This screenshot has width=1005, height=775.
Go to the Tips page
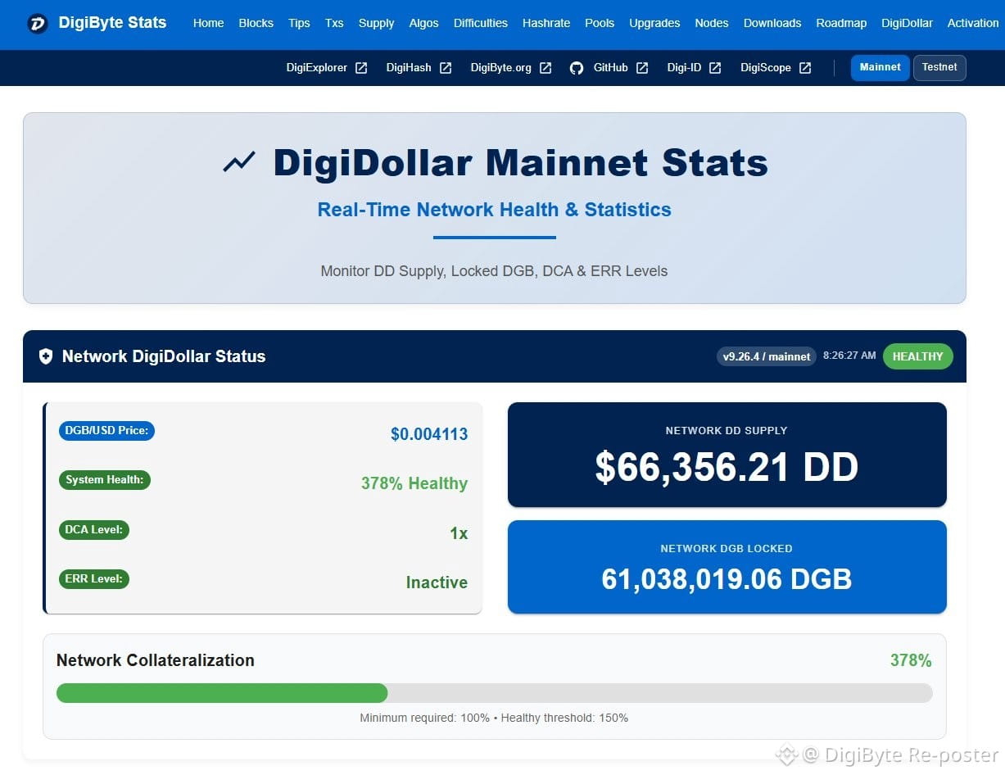coord(299,23)
